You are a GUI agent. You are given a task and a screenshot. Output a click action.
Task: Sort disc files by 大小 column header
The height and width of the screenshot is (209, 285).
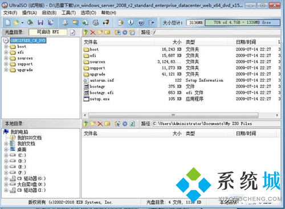[169, 42]
